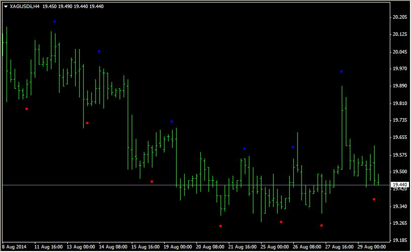Click the 11 Aug 16:00 time label
The width and height of the screenshot is (411, 252).
pyautogui.click(x=48, y=247)
